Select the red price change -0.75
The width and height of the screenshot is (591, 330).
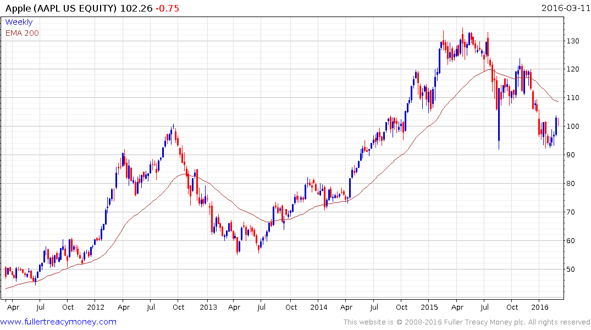pos(167,8)
